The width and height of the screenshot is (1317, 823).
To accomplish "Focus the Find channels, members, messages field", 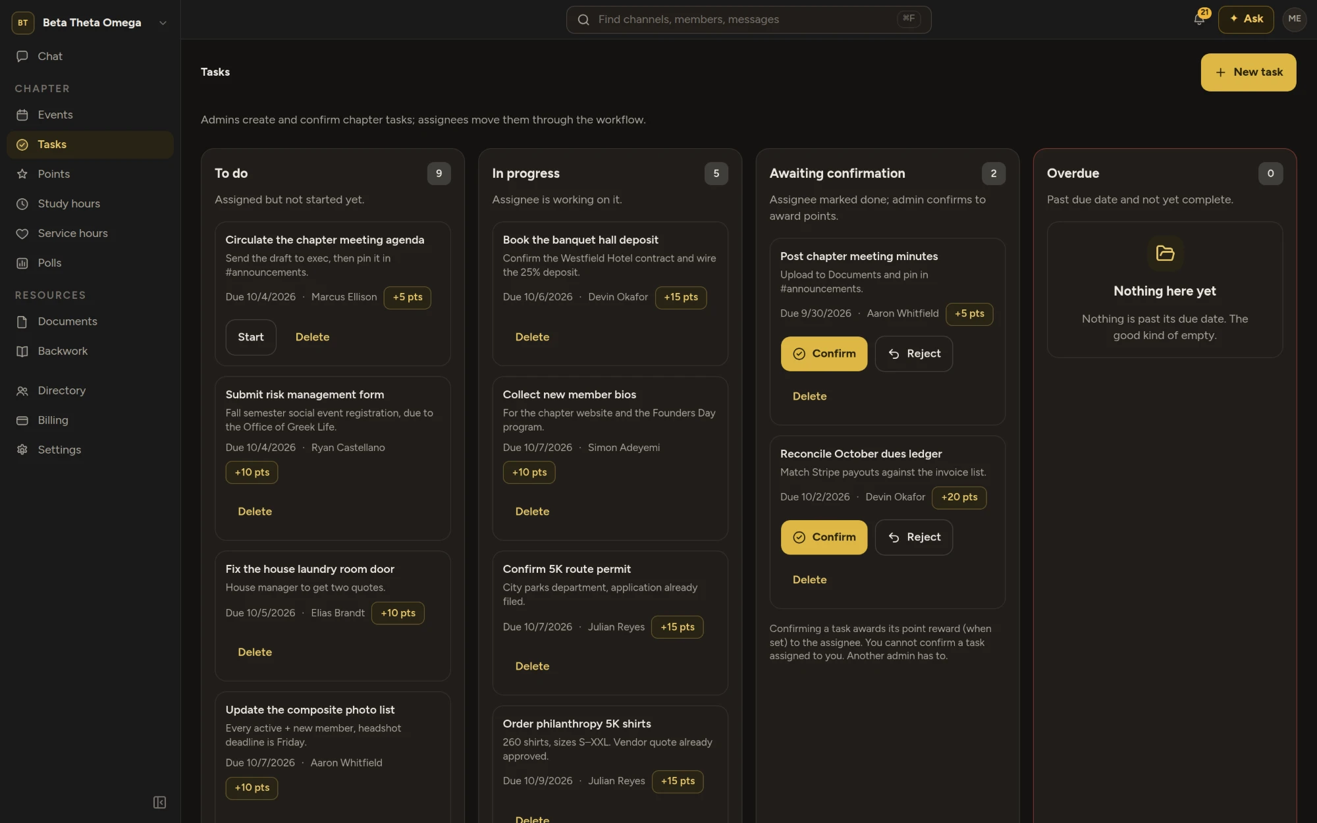I will 749,20.
